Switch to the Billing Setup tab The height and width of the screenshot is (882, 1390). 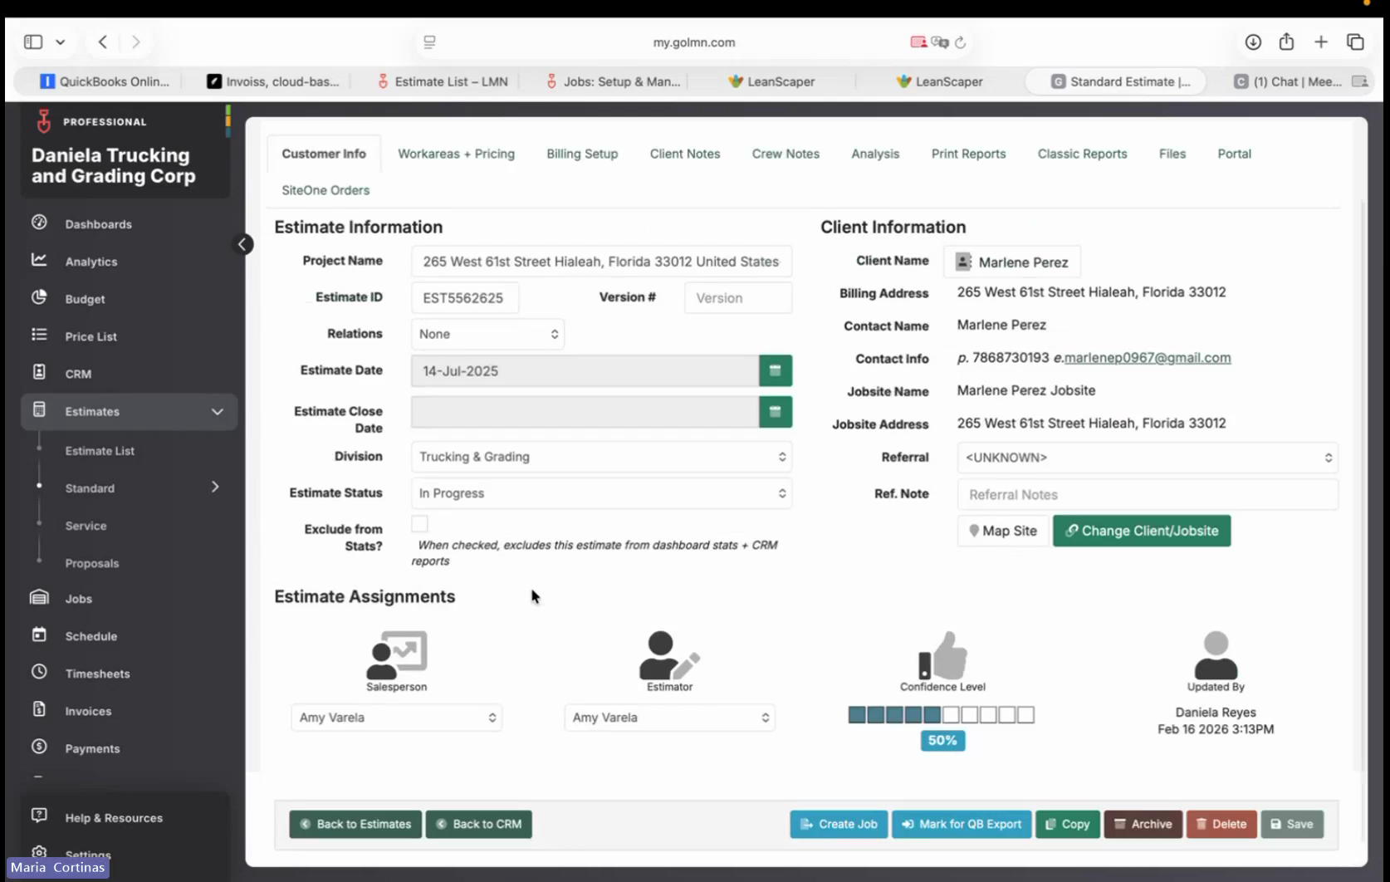tap(582, 154)
